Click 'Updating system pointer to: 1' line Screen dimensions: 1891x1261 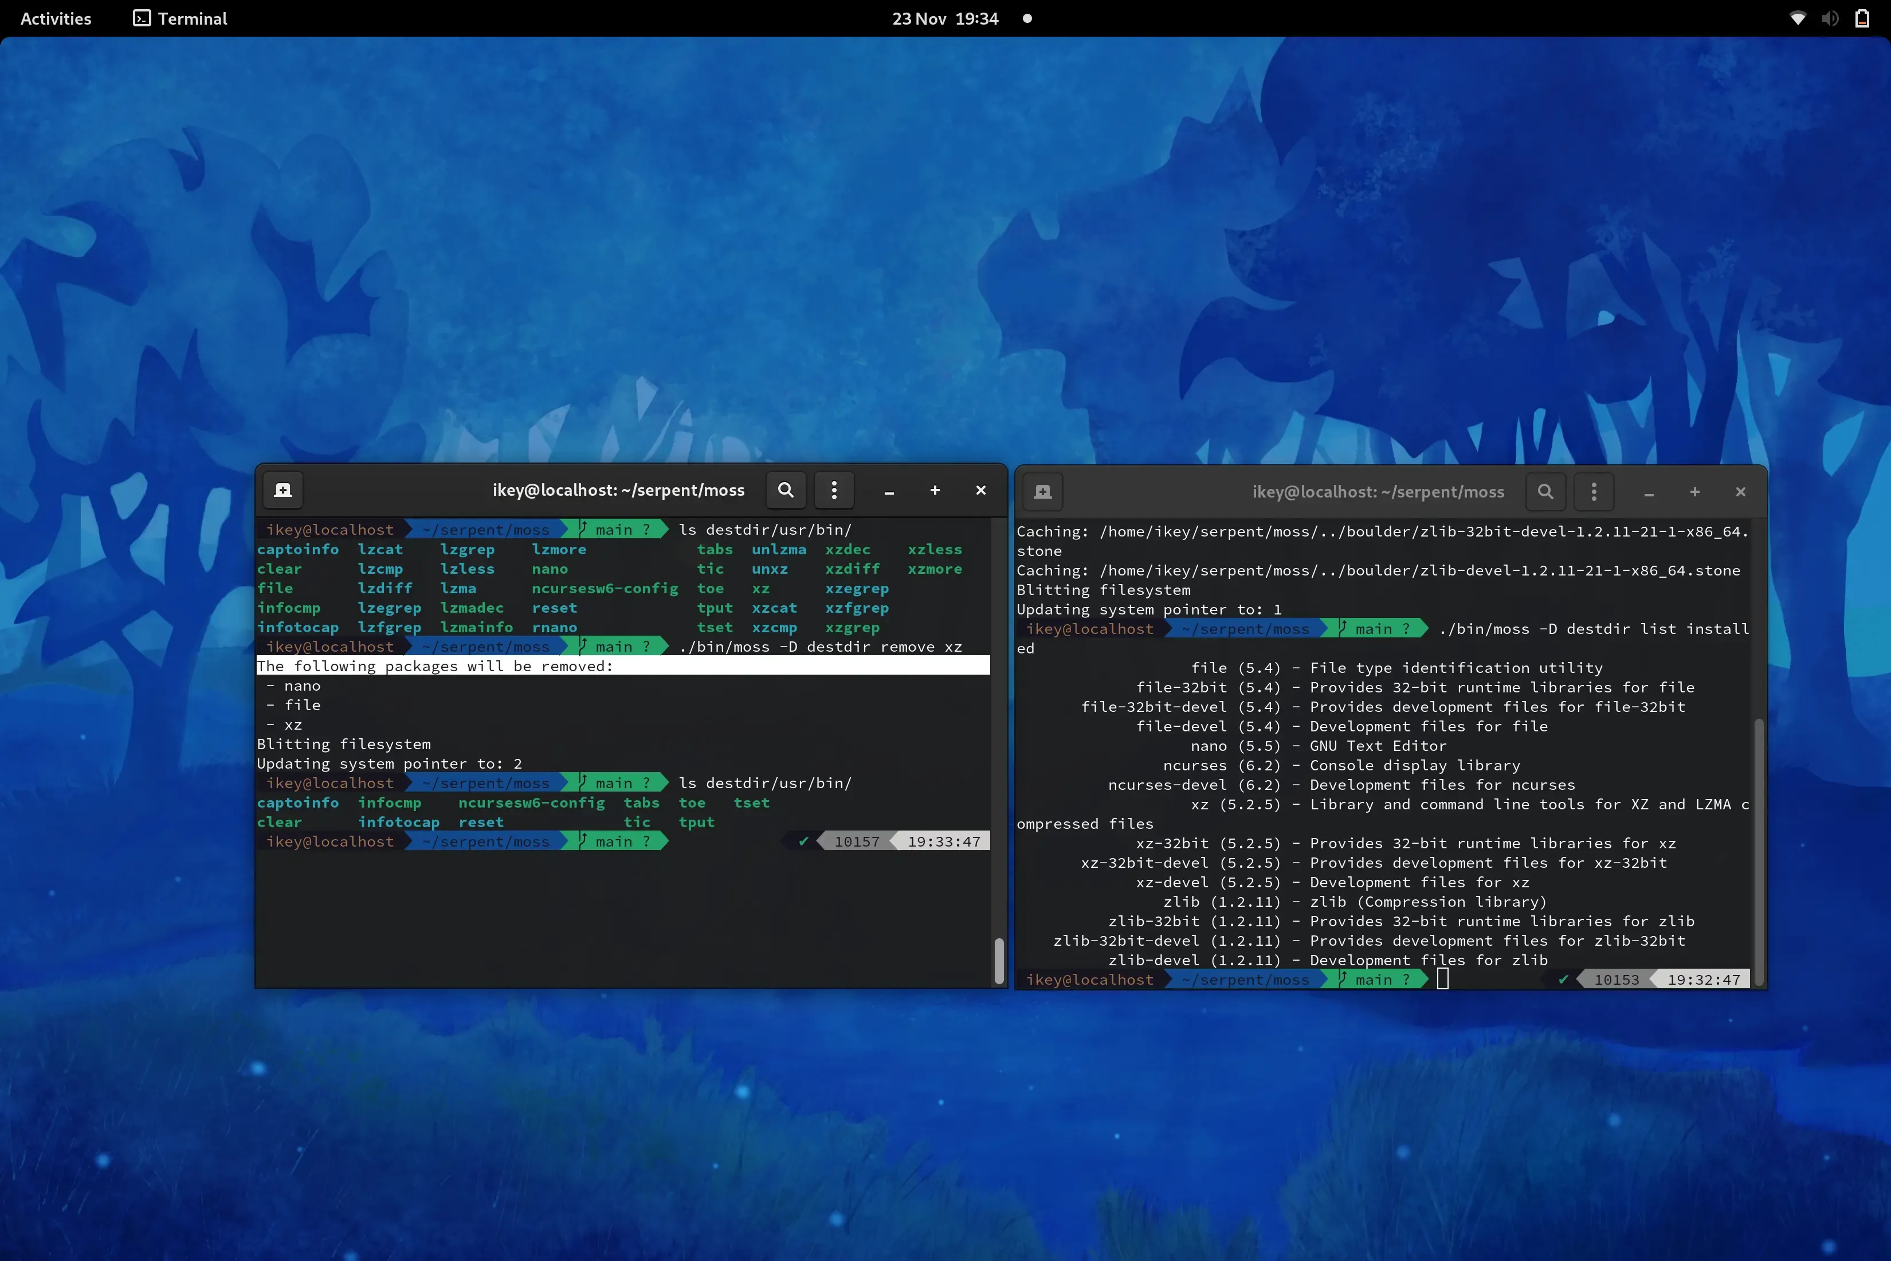tap(1149, 610)
